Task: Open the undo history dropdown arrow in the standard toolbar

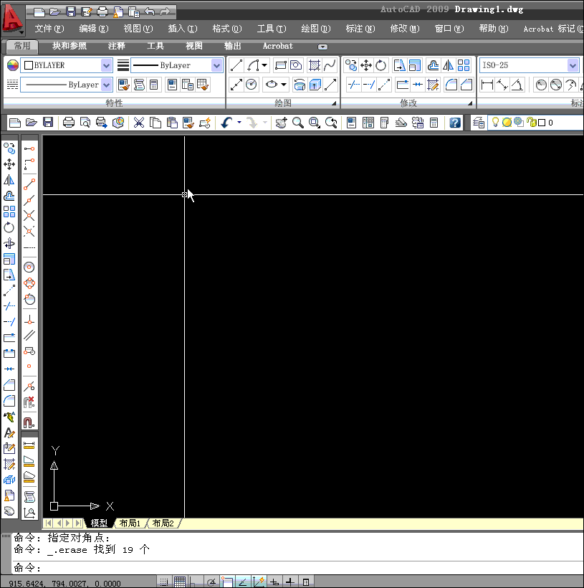Action: point(239,122)
